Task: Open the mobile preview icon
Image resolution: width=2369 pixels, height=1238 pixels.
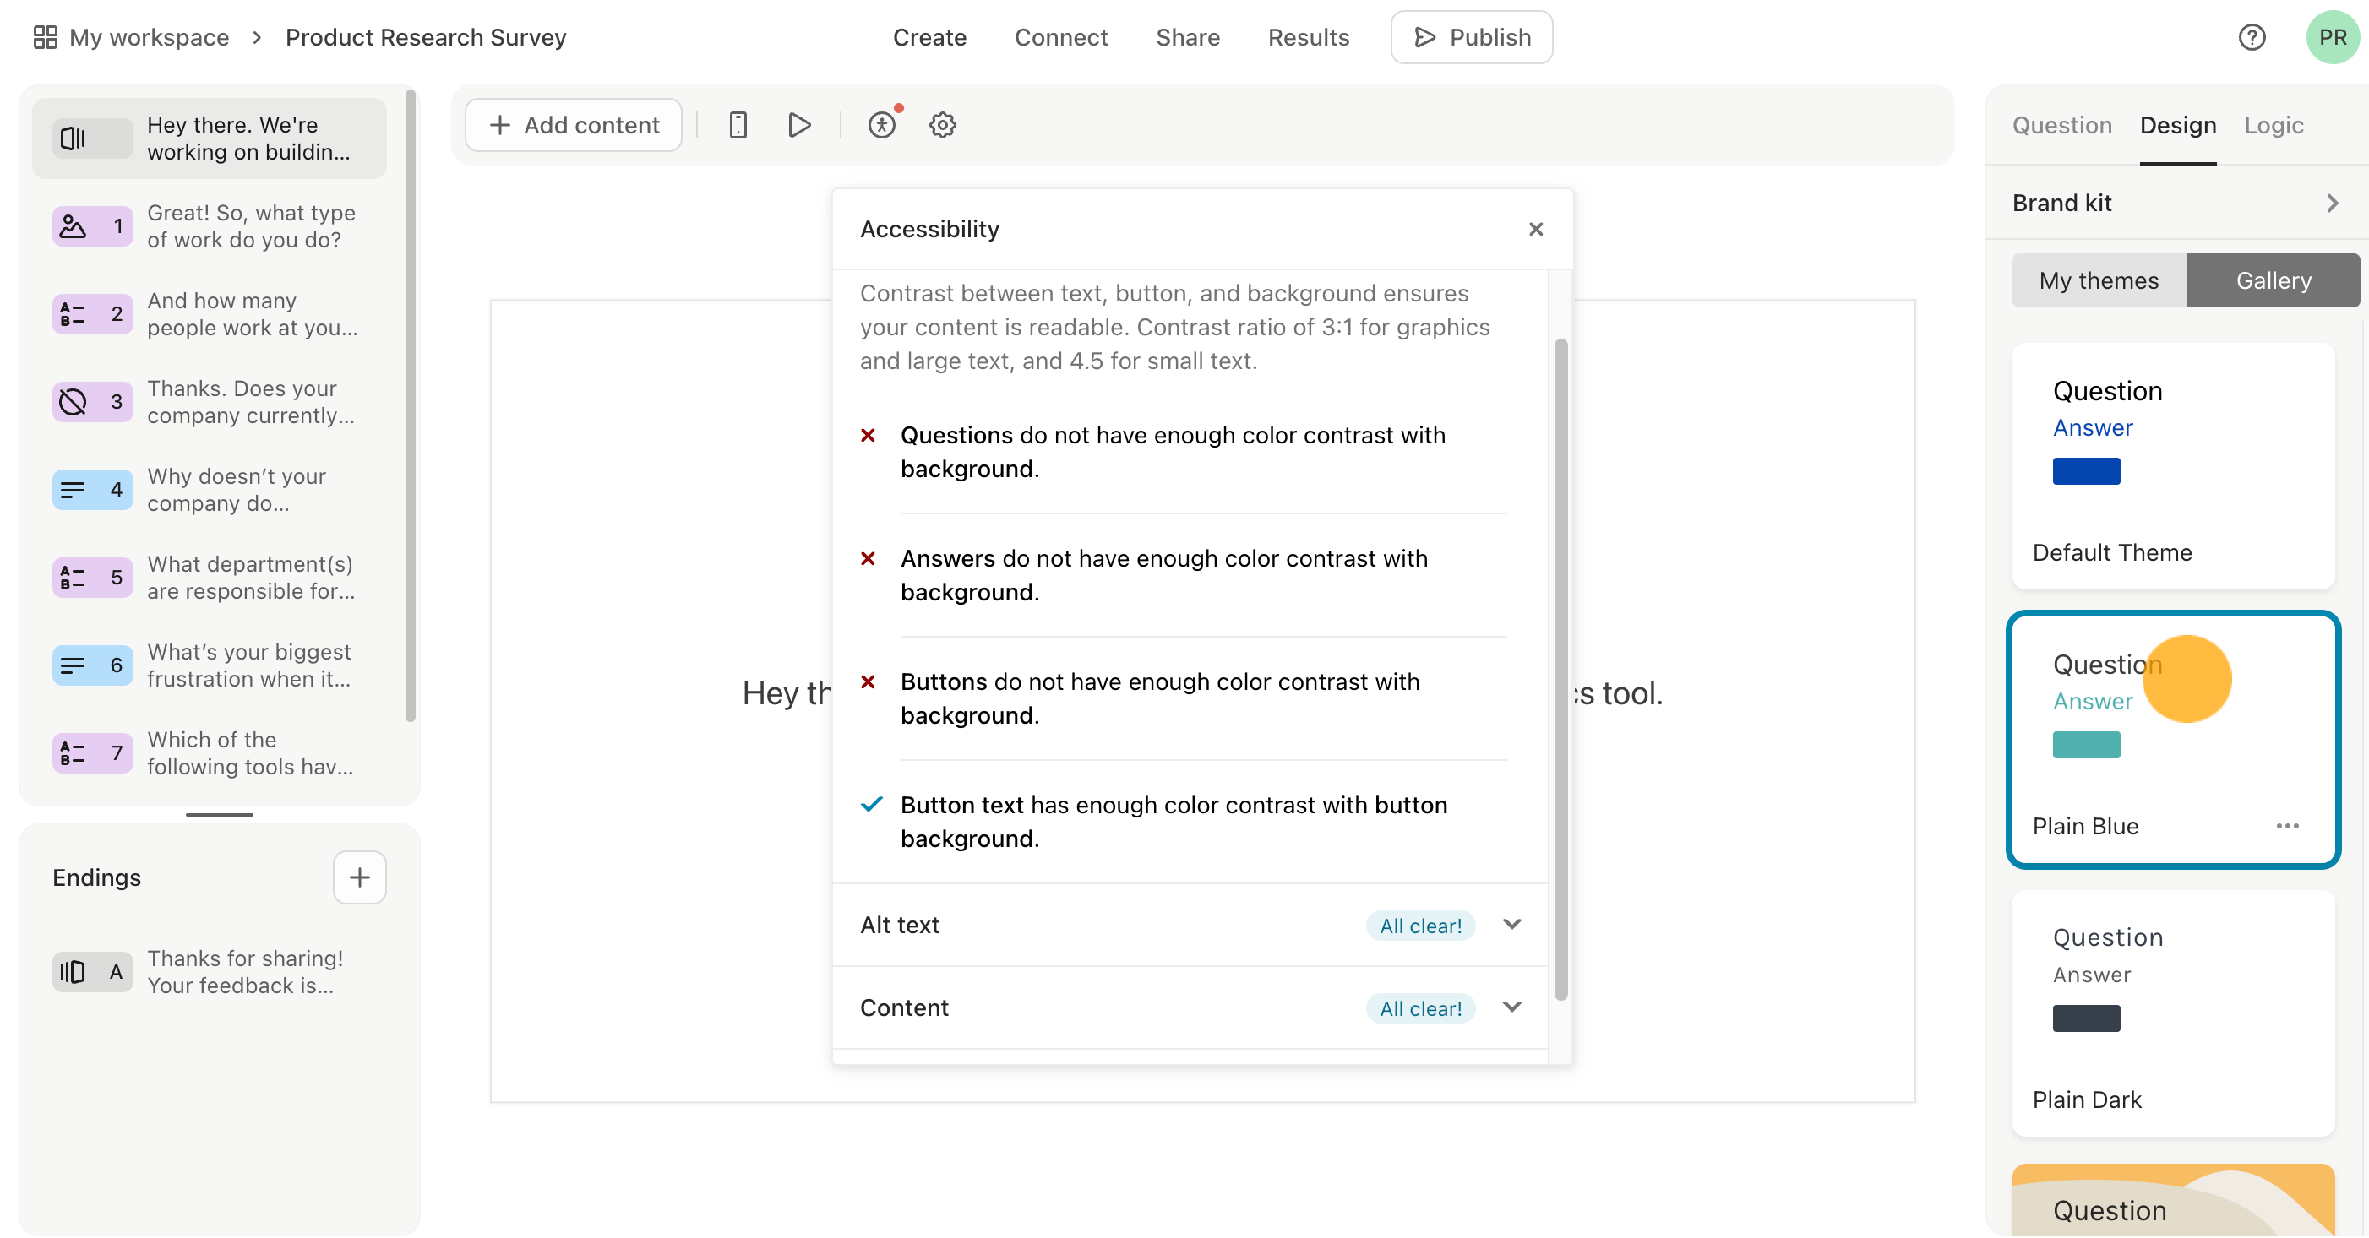Action: [x=738, y=125]
